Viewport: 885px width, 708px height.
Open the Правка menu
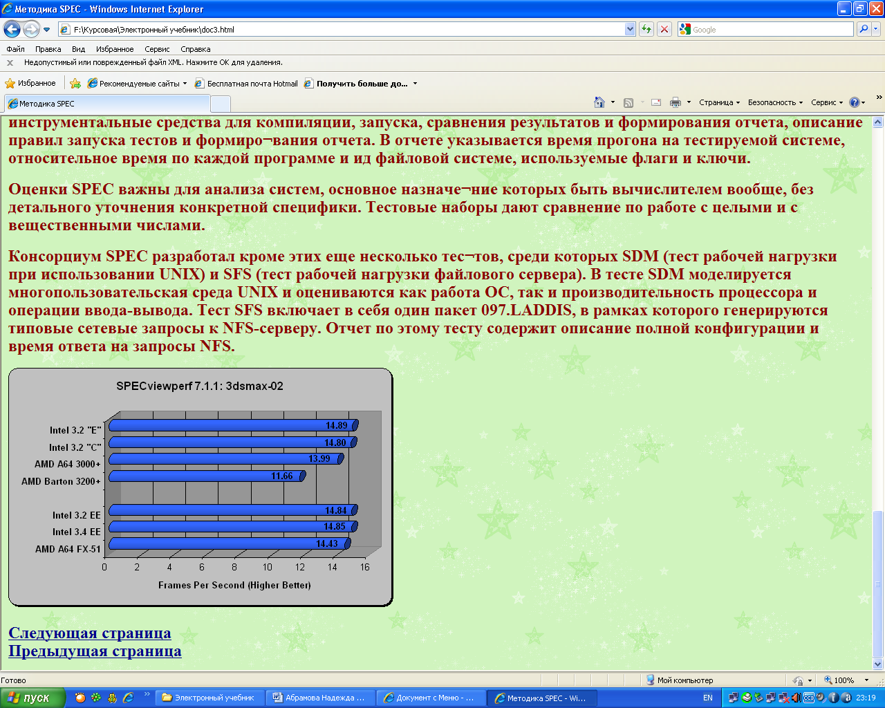pos(48,49)
